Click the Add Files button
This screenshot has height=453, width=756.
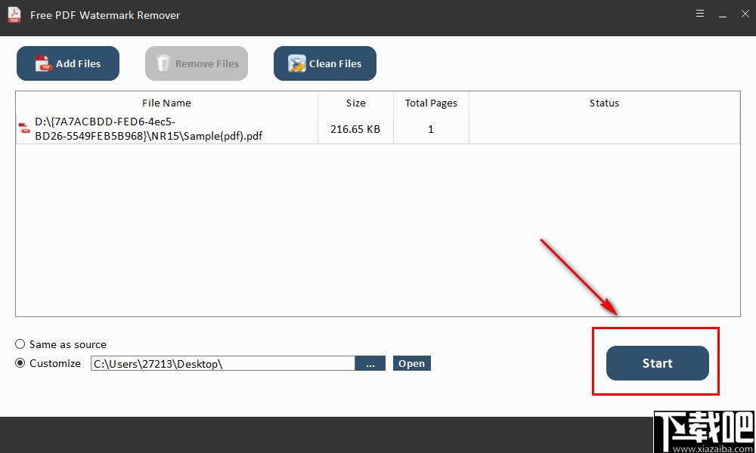[68, 63]
